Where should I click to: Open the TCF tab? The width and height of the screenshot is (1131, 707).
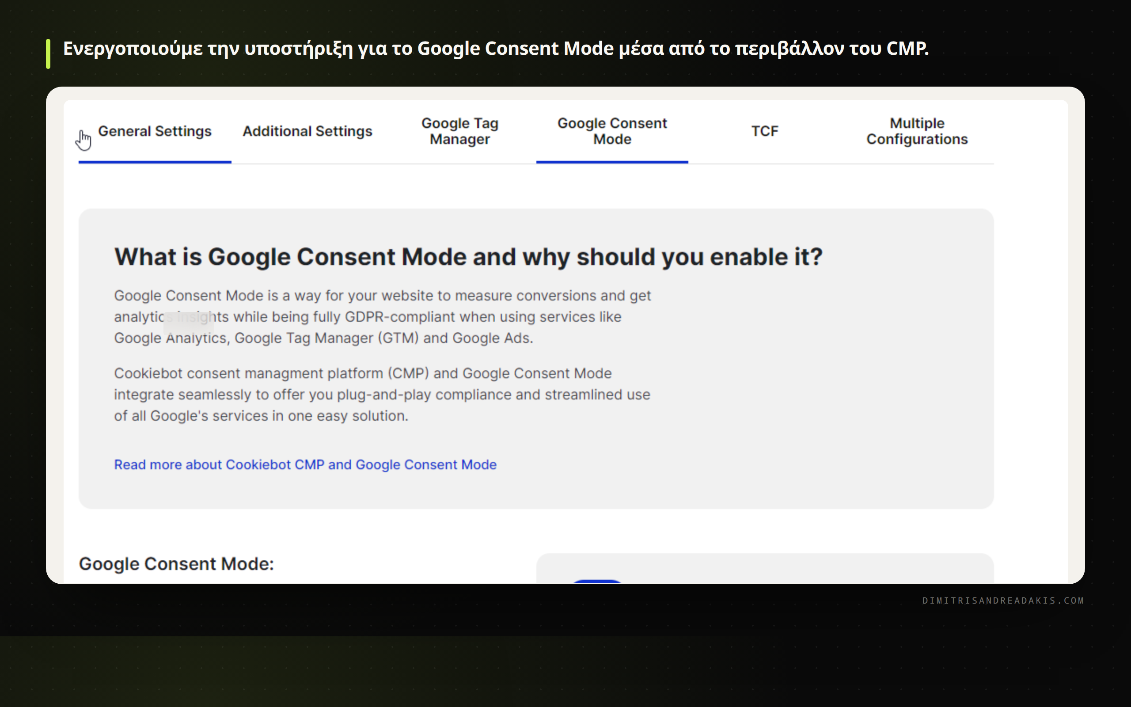coord(765,131)
